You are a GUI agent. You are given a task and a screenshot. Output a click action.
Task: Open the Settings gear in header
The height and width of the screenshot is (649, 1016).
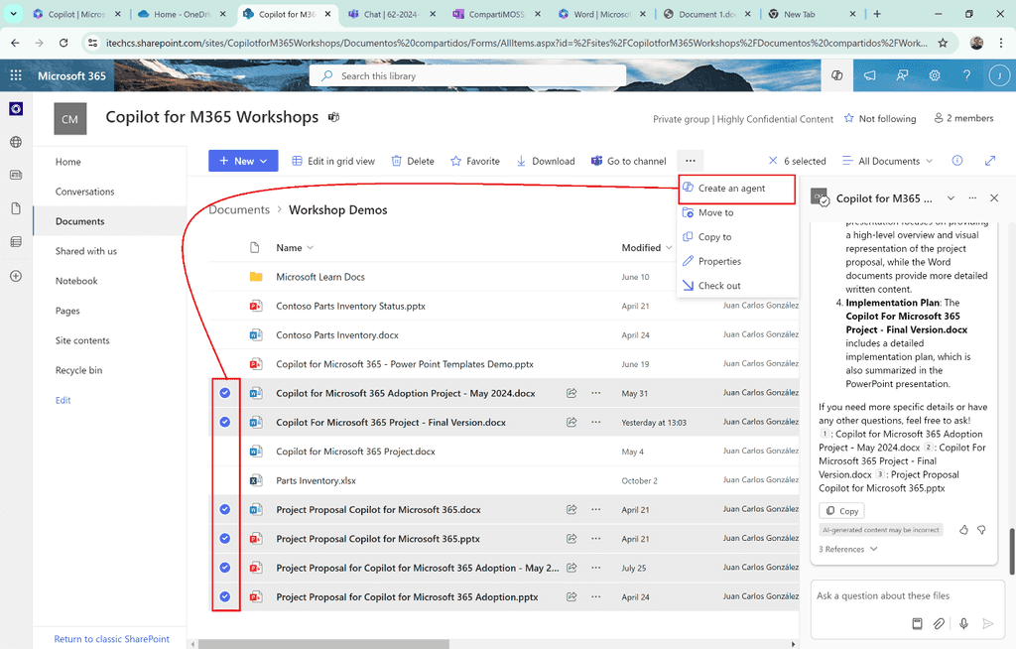tap(935, 75)
